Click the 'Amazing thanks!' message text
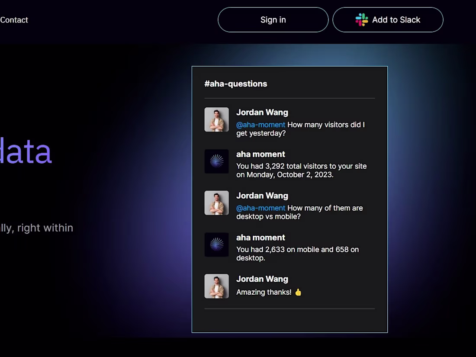476x357 pixels. [x=264, y=292]
